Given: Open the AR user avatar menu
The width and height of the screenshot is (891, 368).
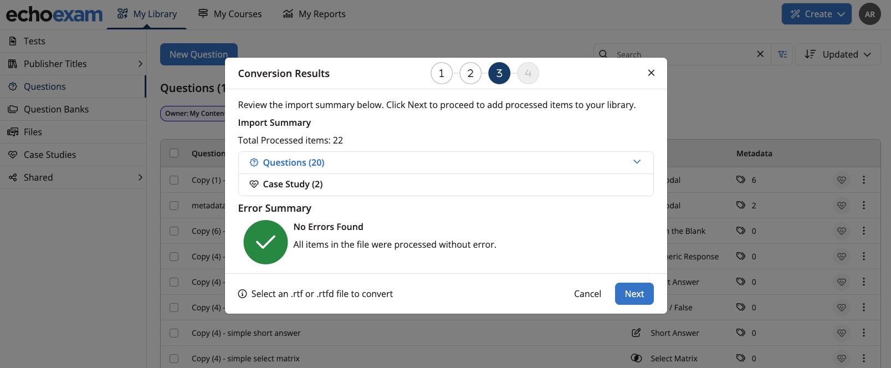Looking at the screenshot, I should click(x=869, y=14).
